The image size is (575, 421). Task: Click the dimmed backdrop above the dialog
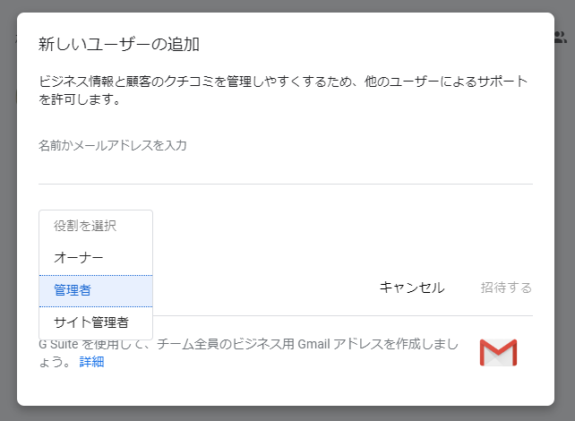(287, 5)
